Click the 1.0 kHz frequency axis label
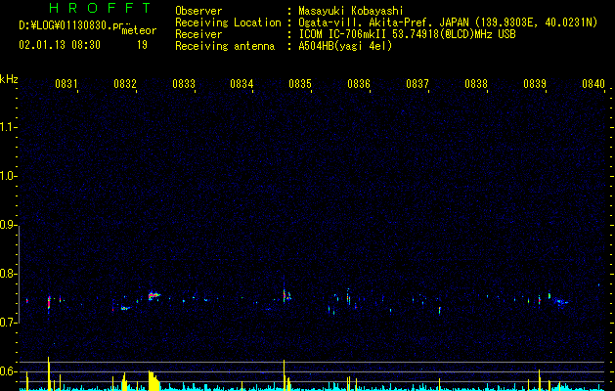Viewport: 615px width, 391px height. (x=9, y=176)
